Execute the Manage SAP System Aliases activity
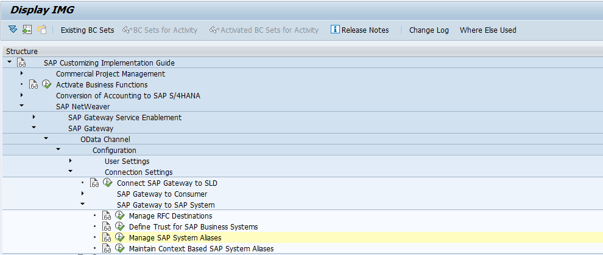The width and height of the screenshot is (603, 255). click(119, 237)
